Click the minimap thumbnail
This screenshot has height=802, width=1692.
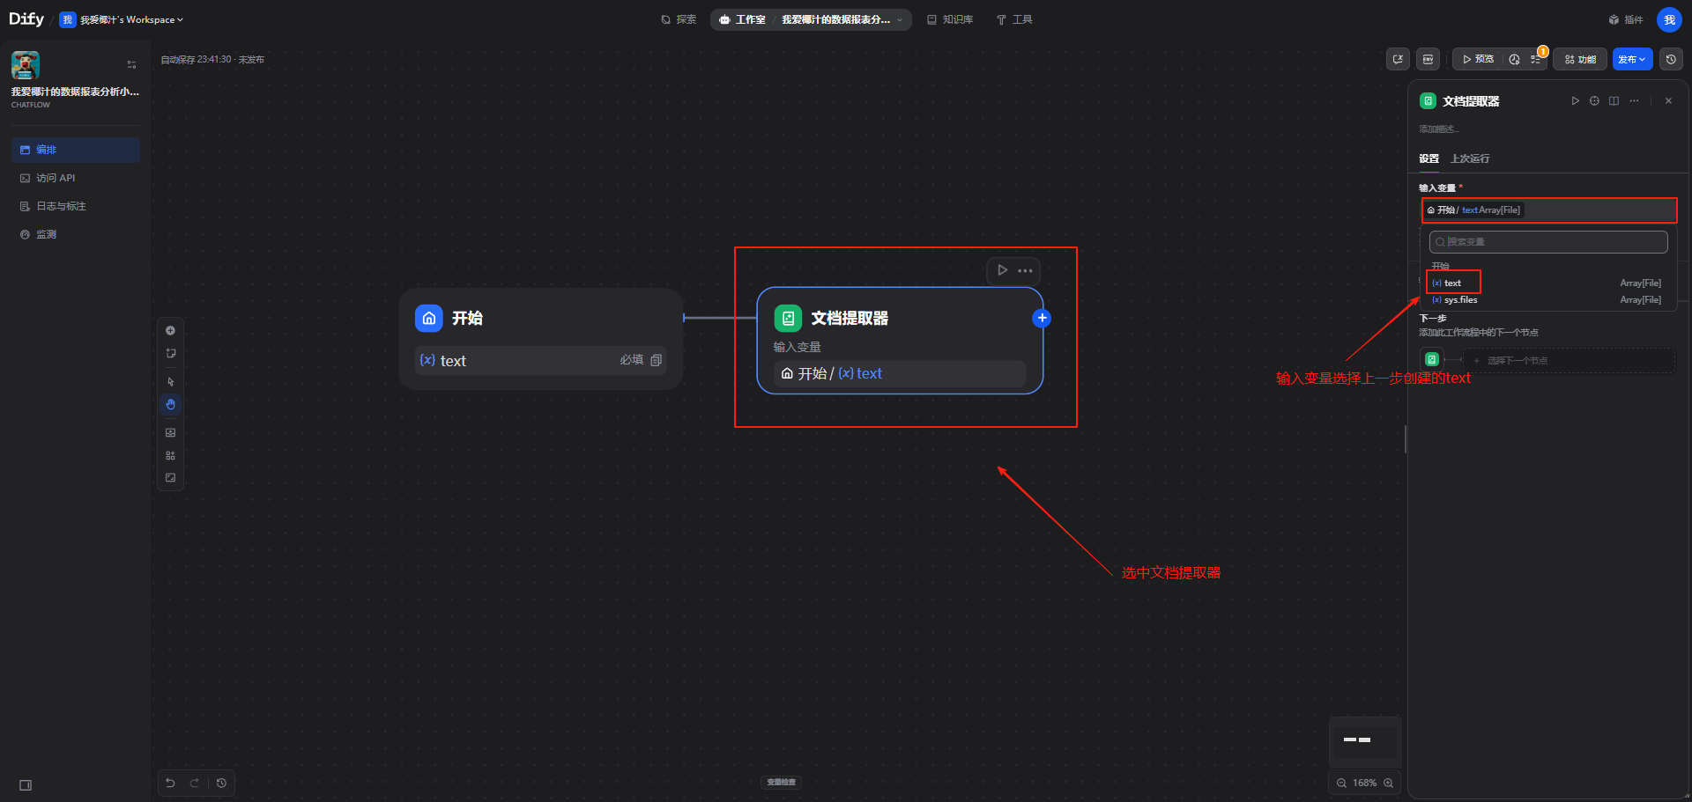(x=1364, y=740)
